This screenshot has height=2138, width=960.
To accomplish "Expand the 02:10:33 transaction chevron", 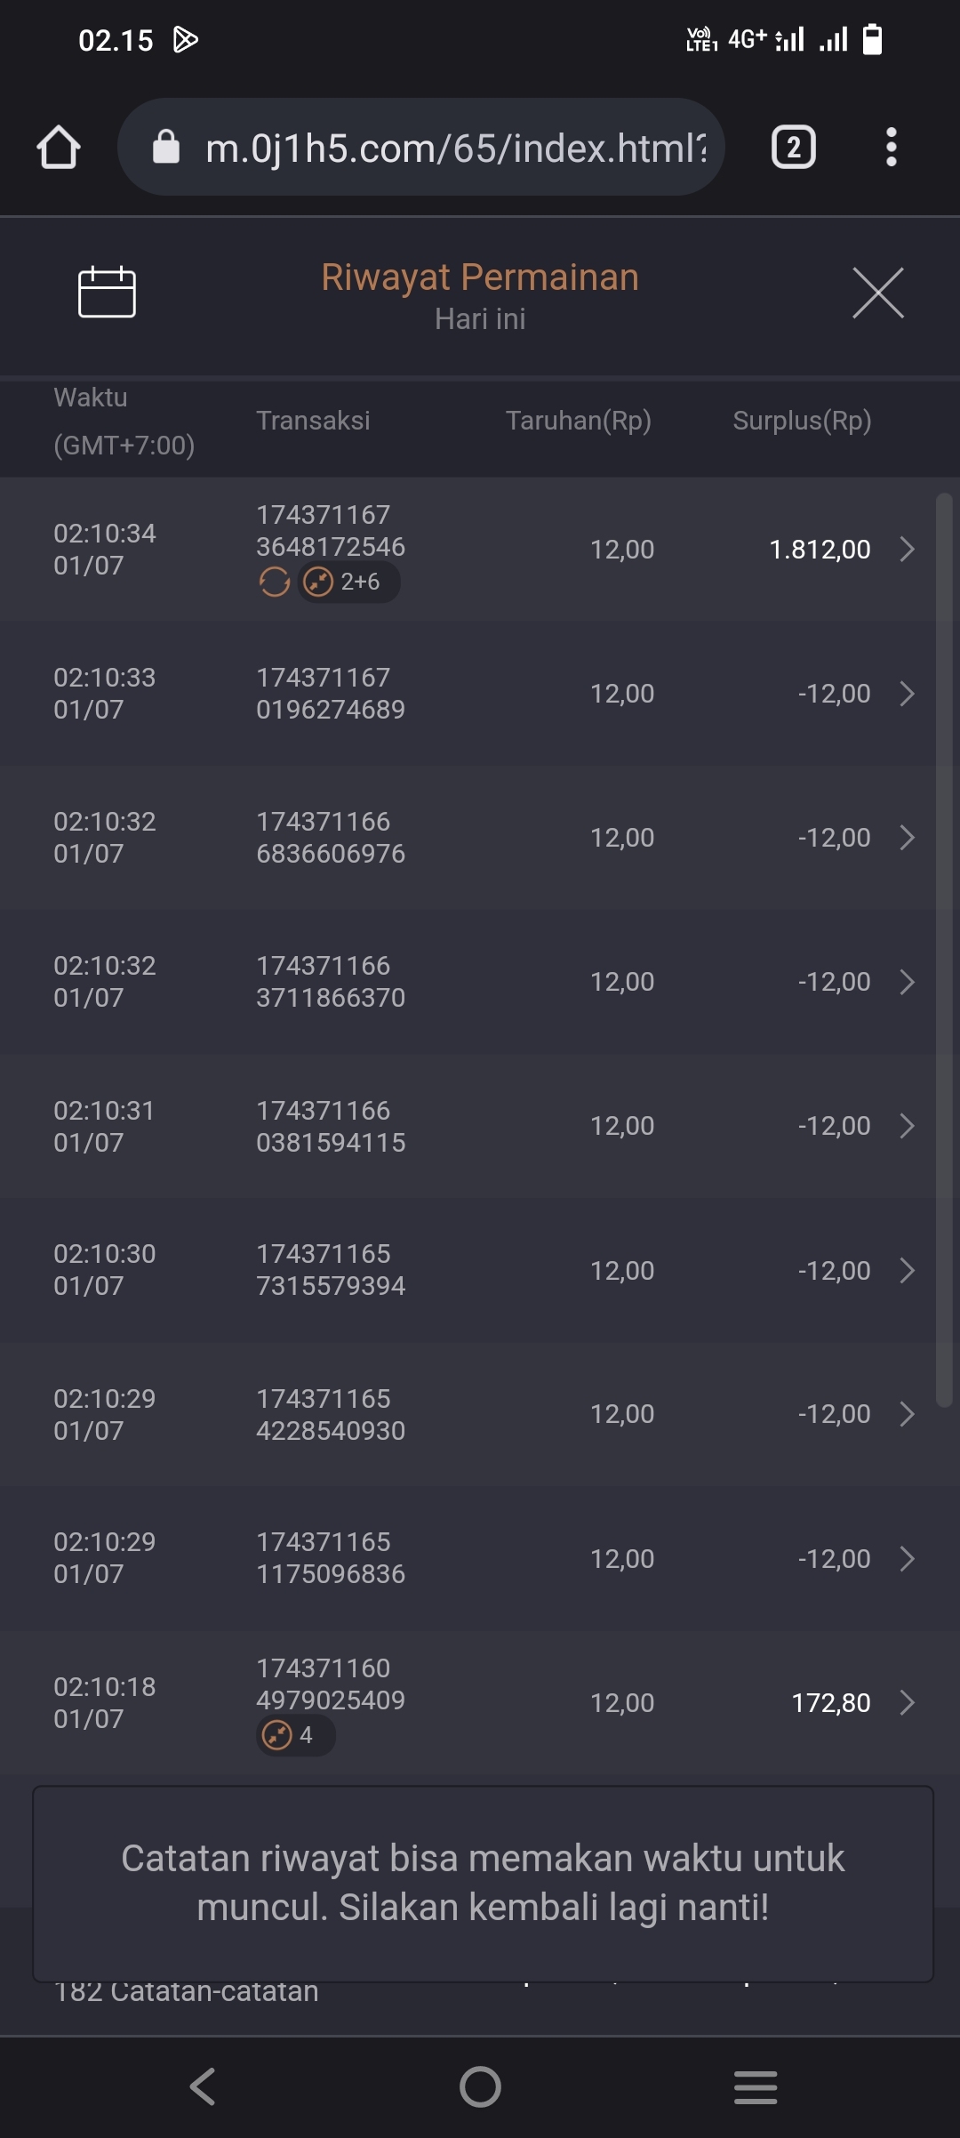I will tap(907, 694).
